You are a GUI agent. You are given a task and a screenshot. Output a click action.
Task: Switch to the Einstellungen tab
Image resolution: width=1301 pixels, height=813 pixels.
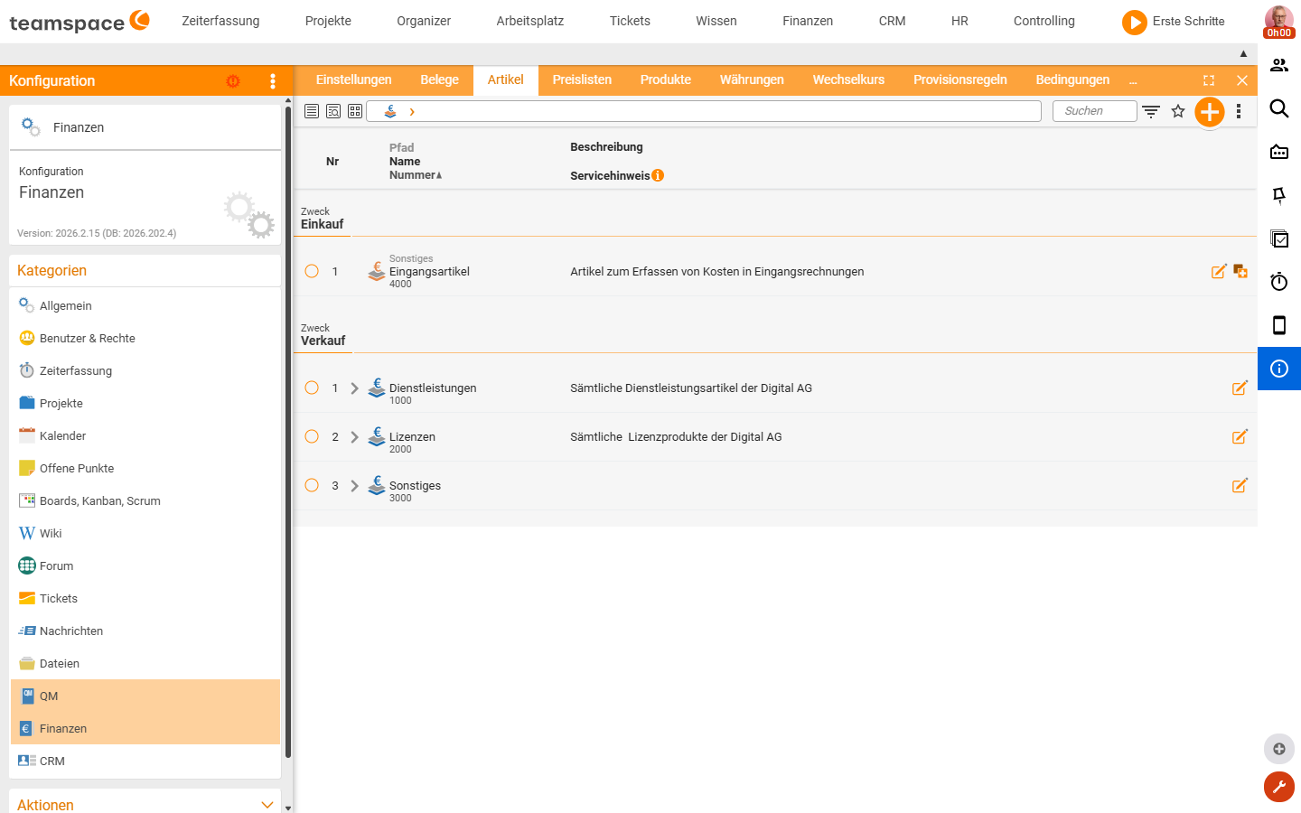(353, 80)
